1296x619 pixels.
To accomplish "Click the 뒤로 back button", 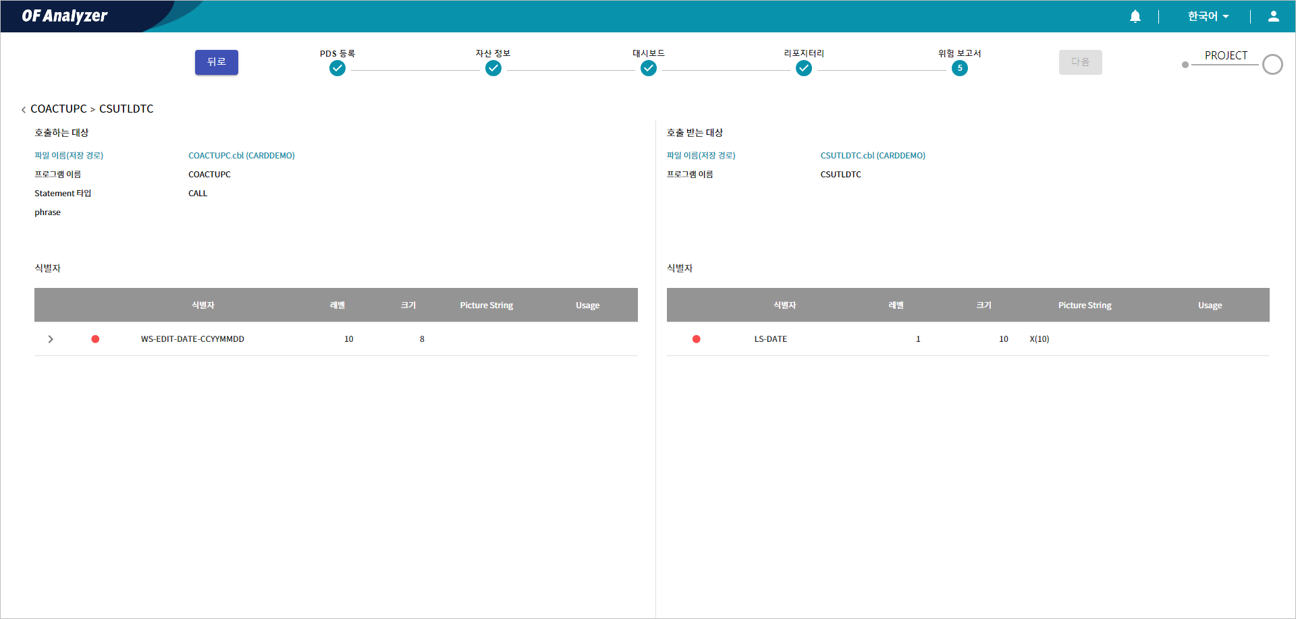I will click(x=217, y=62).
